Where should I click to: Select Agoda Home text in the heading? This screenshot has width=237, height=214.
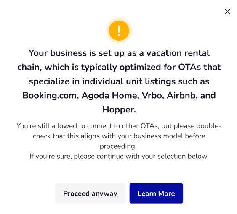click(x=110, y=95)
